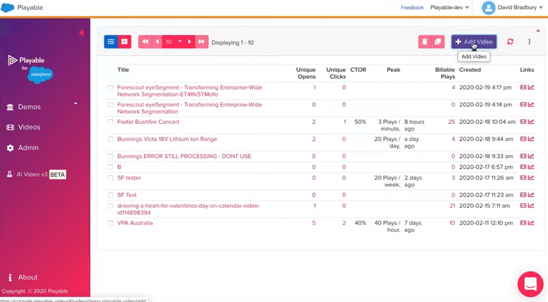Screen dimensions: 548x302
Task: Go to next page of videos
Action: pyautogui.click(x=190, y=42)
